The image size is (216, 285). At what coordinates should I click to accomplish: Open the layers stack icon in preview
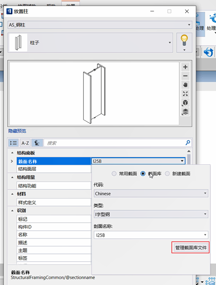click(x=185, y=112)
